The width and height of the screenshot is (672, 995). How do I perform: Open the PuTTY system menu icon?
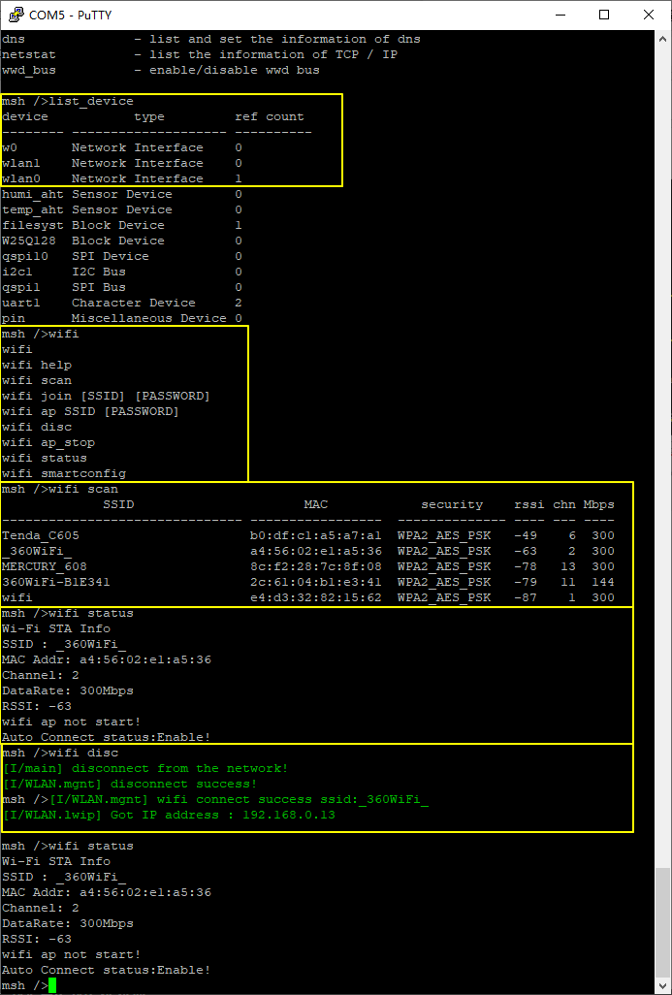click(x=15, y=14)
